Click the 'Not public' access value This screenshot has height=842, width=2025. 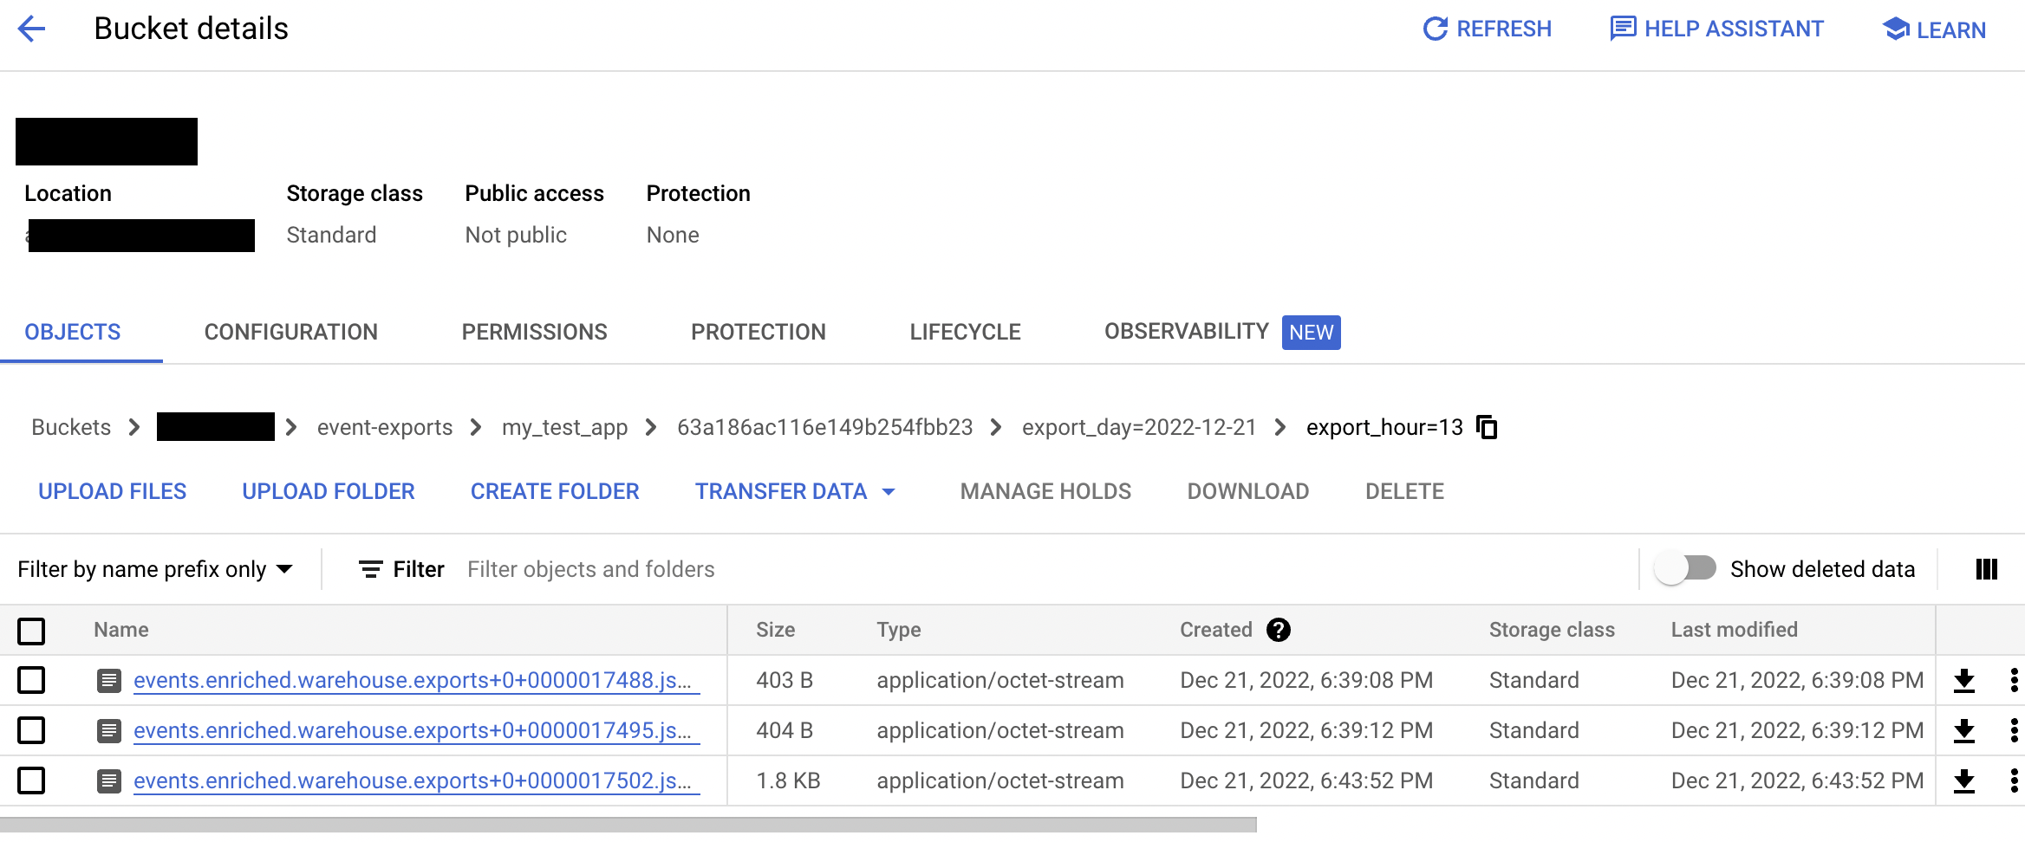click(516, 235)
